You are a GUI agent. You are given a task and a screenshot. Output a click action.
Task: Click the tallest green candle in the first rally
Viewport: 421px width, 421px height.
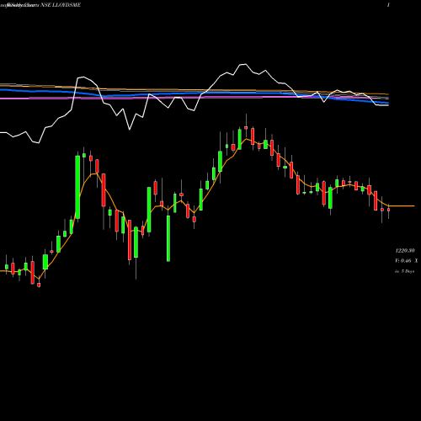(77, 187)
